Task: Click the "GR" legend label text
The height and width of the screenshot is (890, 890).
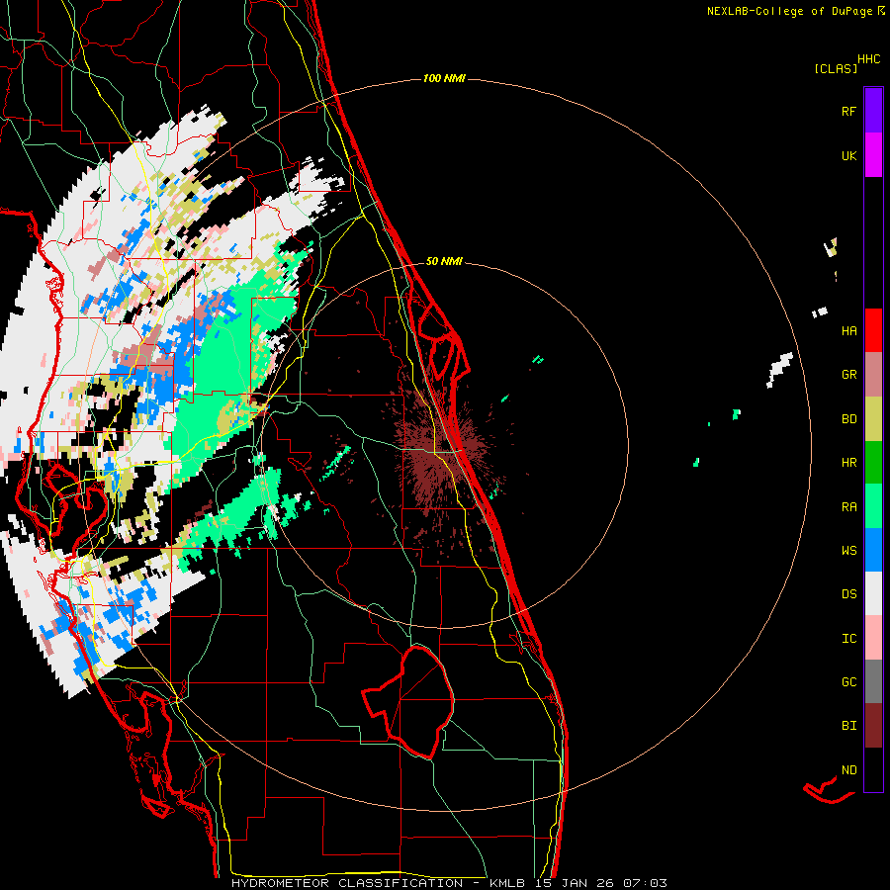Action: (x=848, y=375)
